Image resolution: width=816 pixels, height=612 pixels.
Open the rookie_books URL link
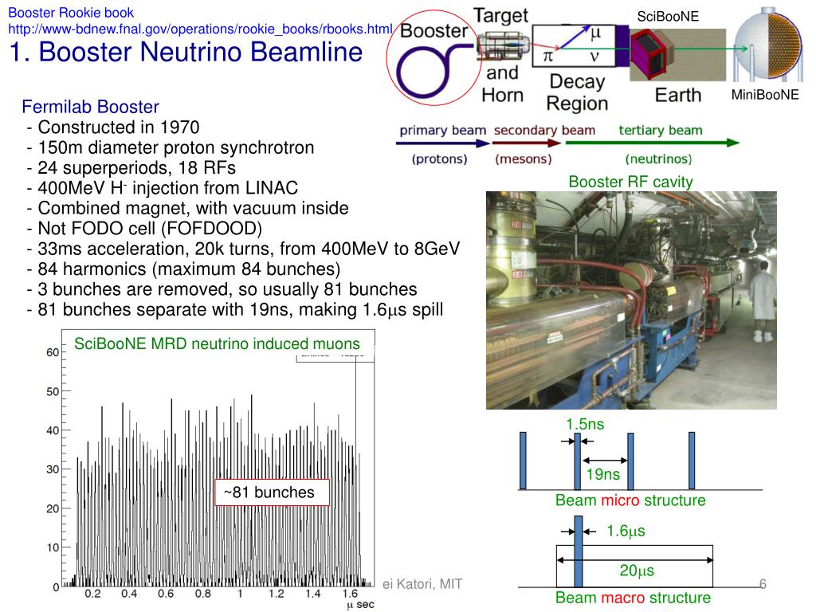point(200,29)
